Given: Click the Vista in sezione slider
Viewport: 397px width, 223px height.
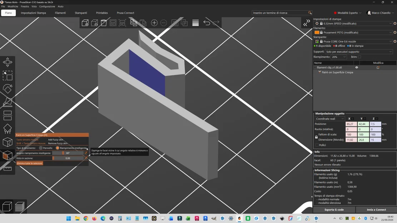Looking at the screenshot, I should [x=68, y=158].
